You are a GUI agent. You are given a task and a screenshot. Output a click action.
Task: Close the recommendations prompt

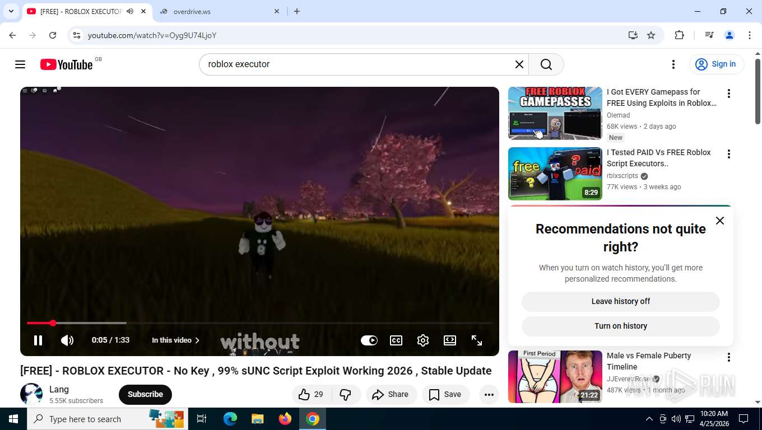point(720,221)
